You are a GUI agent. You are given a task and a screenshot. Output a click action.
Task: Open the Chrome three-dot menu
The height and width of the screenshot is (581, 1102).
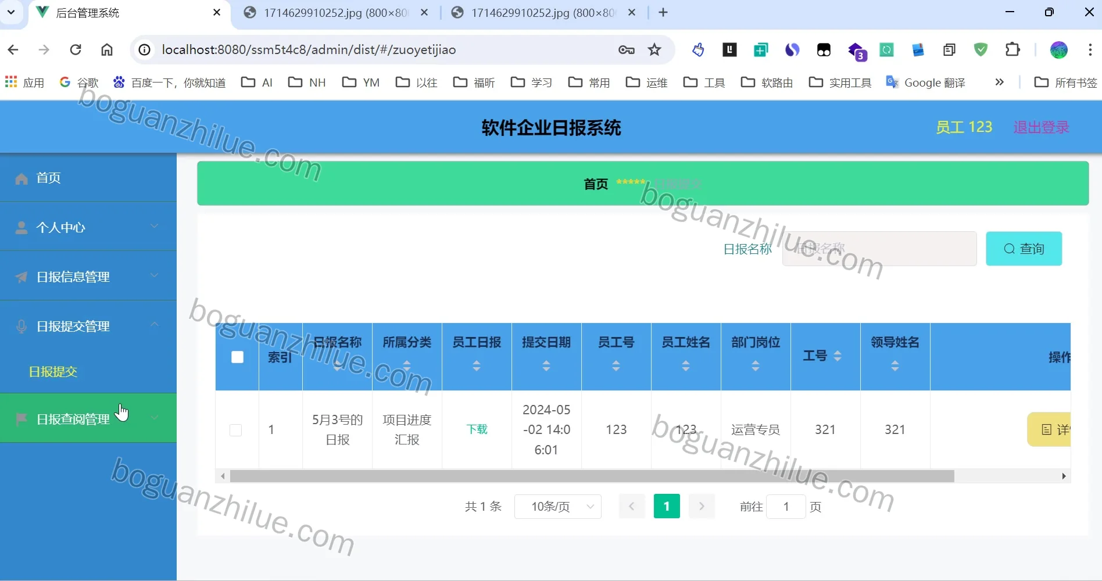1090,50
